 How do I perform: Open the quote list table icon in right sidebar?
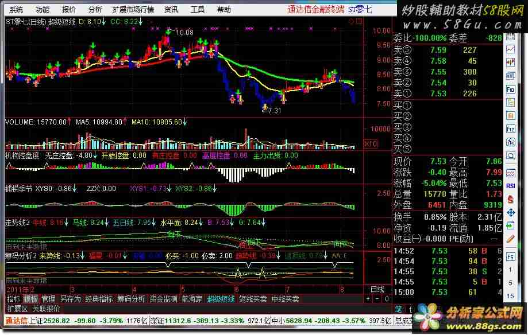[511, 36]
